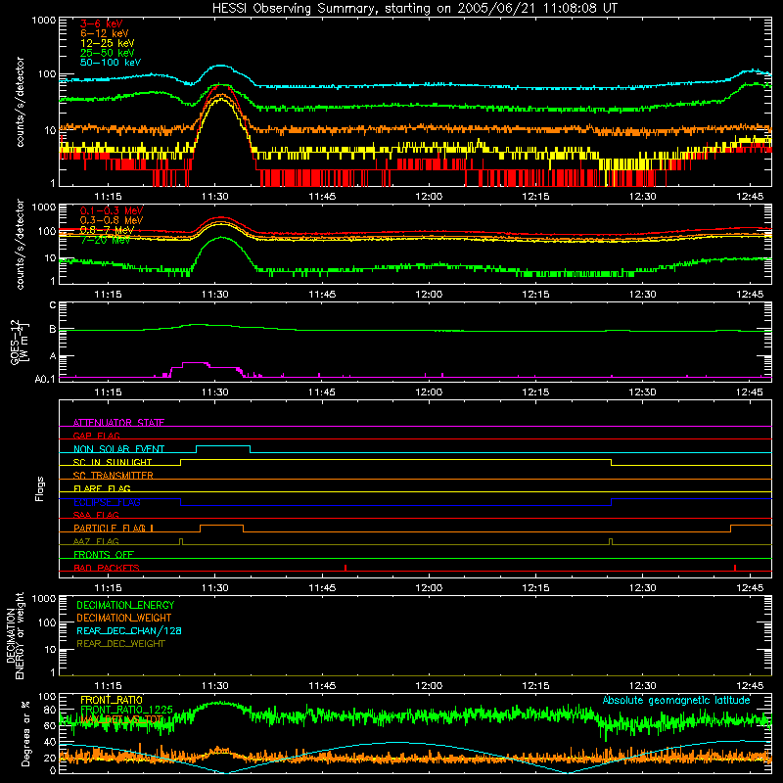The width and height of the screenshot is (783, 783).
Task: Select the orange 6-12 keV legend label
Action: point(105,33)
